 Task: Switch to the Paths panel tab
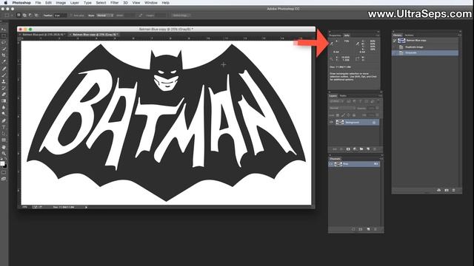(343, 95)
